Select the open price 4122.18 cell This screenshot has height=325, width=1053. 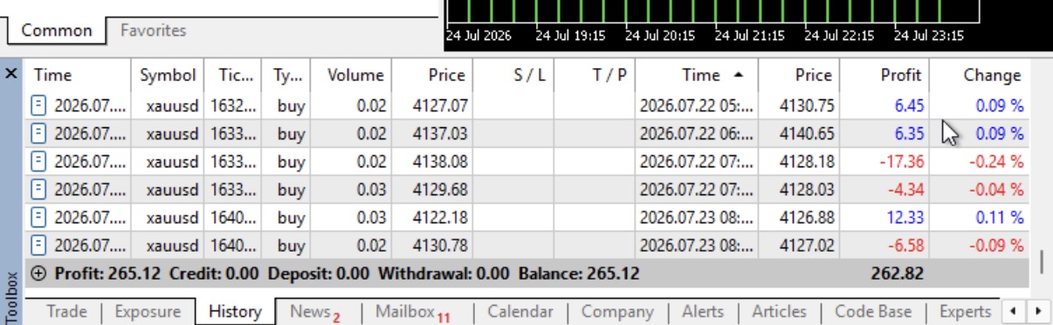pos(432,217)
